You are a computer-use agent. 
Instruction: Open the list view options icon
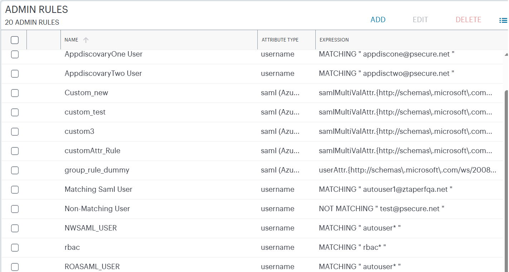pyautogui.click(x=503, y=20)
